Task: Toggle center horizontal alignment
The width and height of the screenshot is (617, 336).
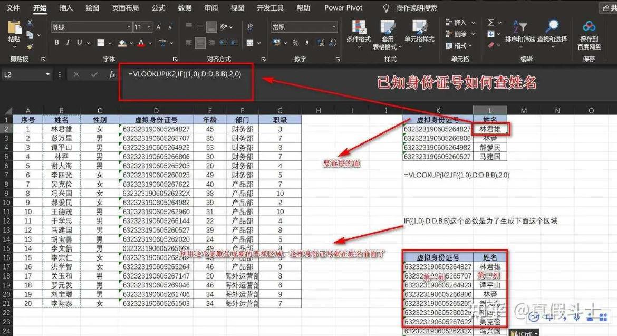Action: [x=200, y=43]
